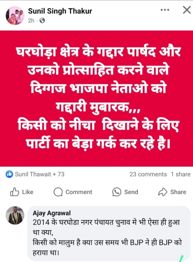The width and height of the screenshot is (193, 262).
Task: Click the Like label button
Action: pos(28,192)
